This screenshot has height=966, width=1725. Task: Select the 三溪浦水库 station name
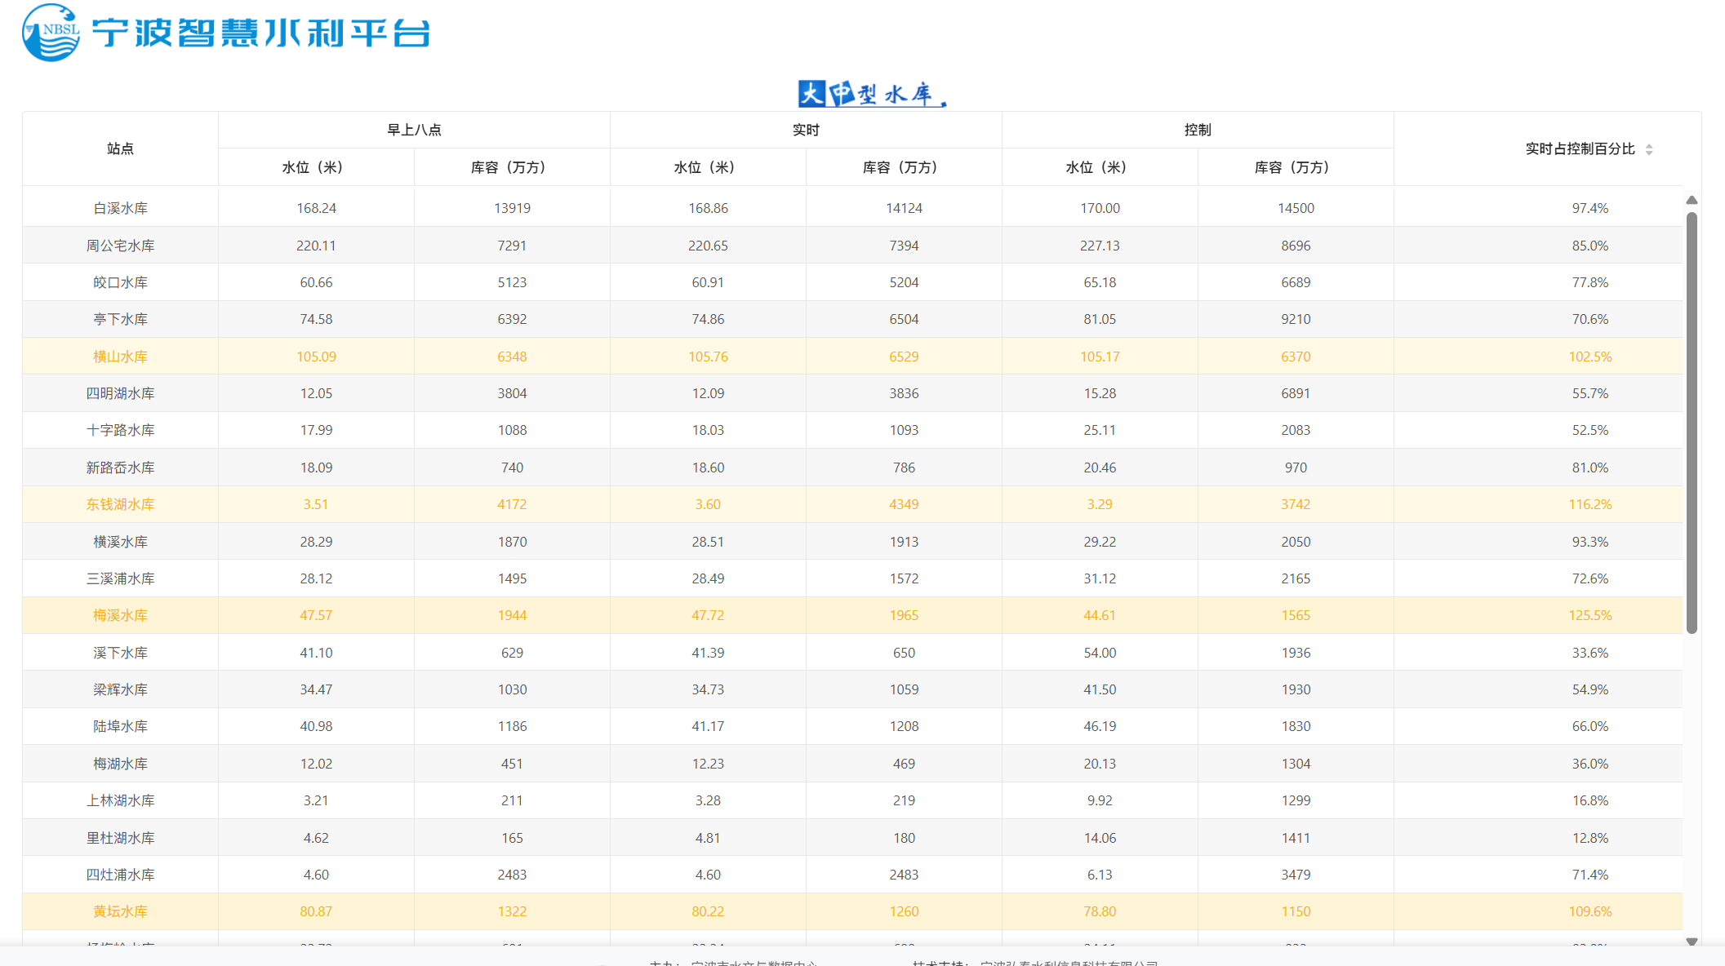click(120, 578)
